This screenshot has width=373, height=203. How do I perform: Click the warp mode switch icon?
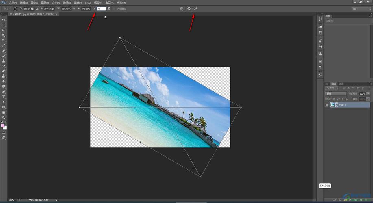coord(181,9)
